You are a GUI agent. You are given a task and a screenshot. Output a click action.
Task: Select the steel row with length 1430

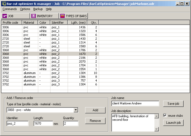tap(50, 39)
